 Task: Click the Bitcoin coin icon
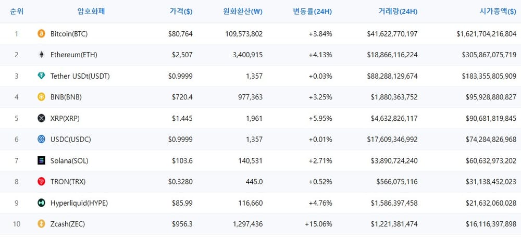[41, 33]
